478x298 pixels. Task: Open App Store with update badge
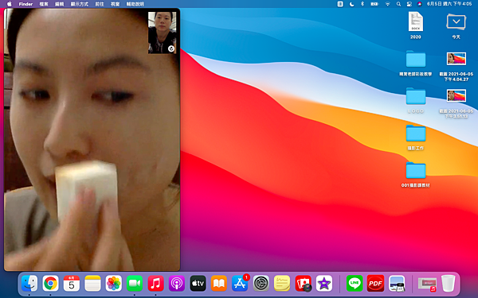point(241,283)
